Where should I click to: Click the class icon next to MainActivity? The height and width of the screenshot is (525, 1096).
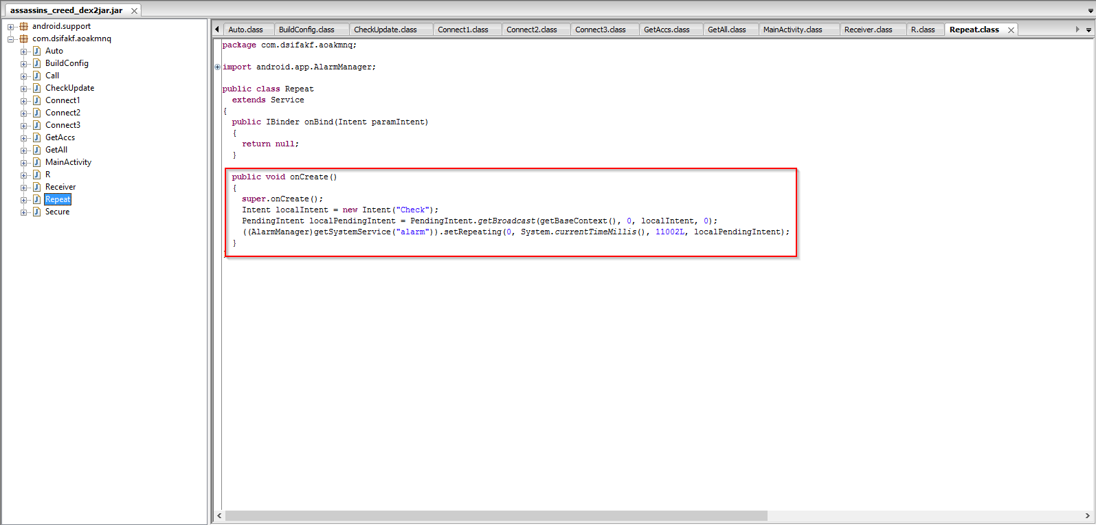pos(37,162)
